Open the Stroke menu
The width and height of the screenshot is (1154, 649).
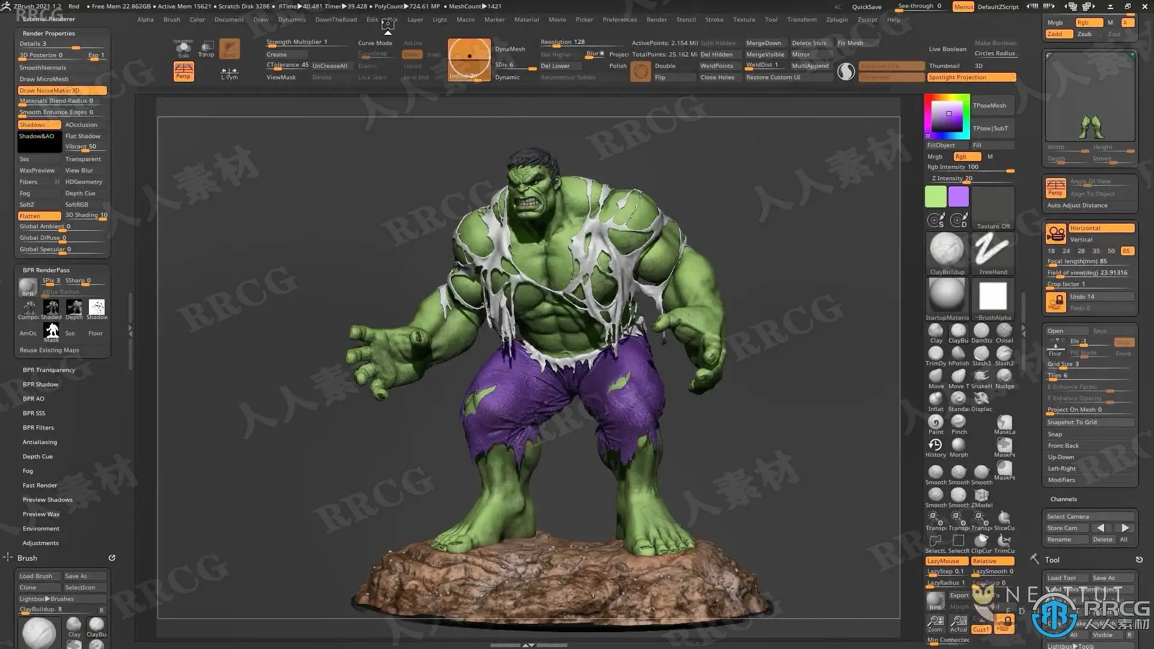(x=714, y=20)
